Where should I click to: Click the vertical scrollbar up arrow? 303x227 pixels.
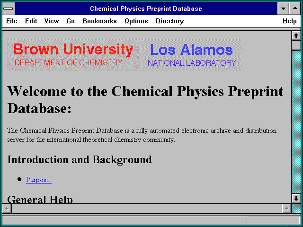click(x=296, y=36)
